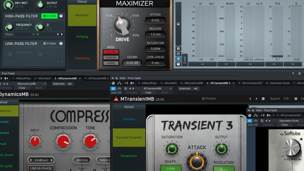Click help icon beside Low-Pass Filter Enable

point(61,44)
